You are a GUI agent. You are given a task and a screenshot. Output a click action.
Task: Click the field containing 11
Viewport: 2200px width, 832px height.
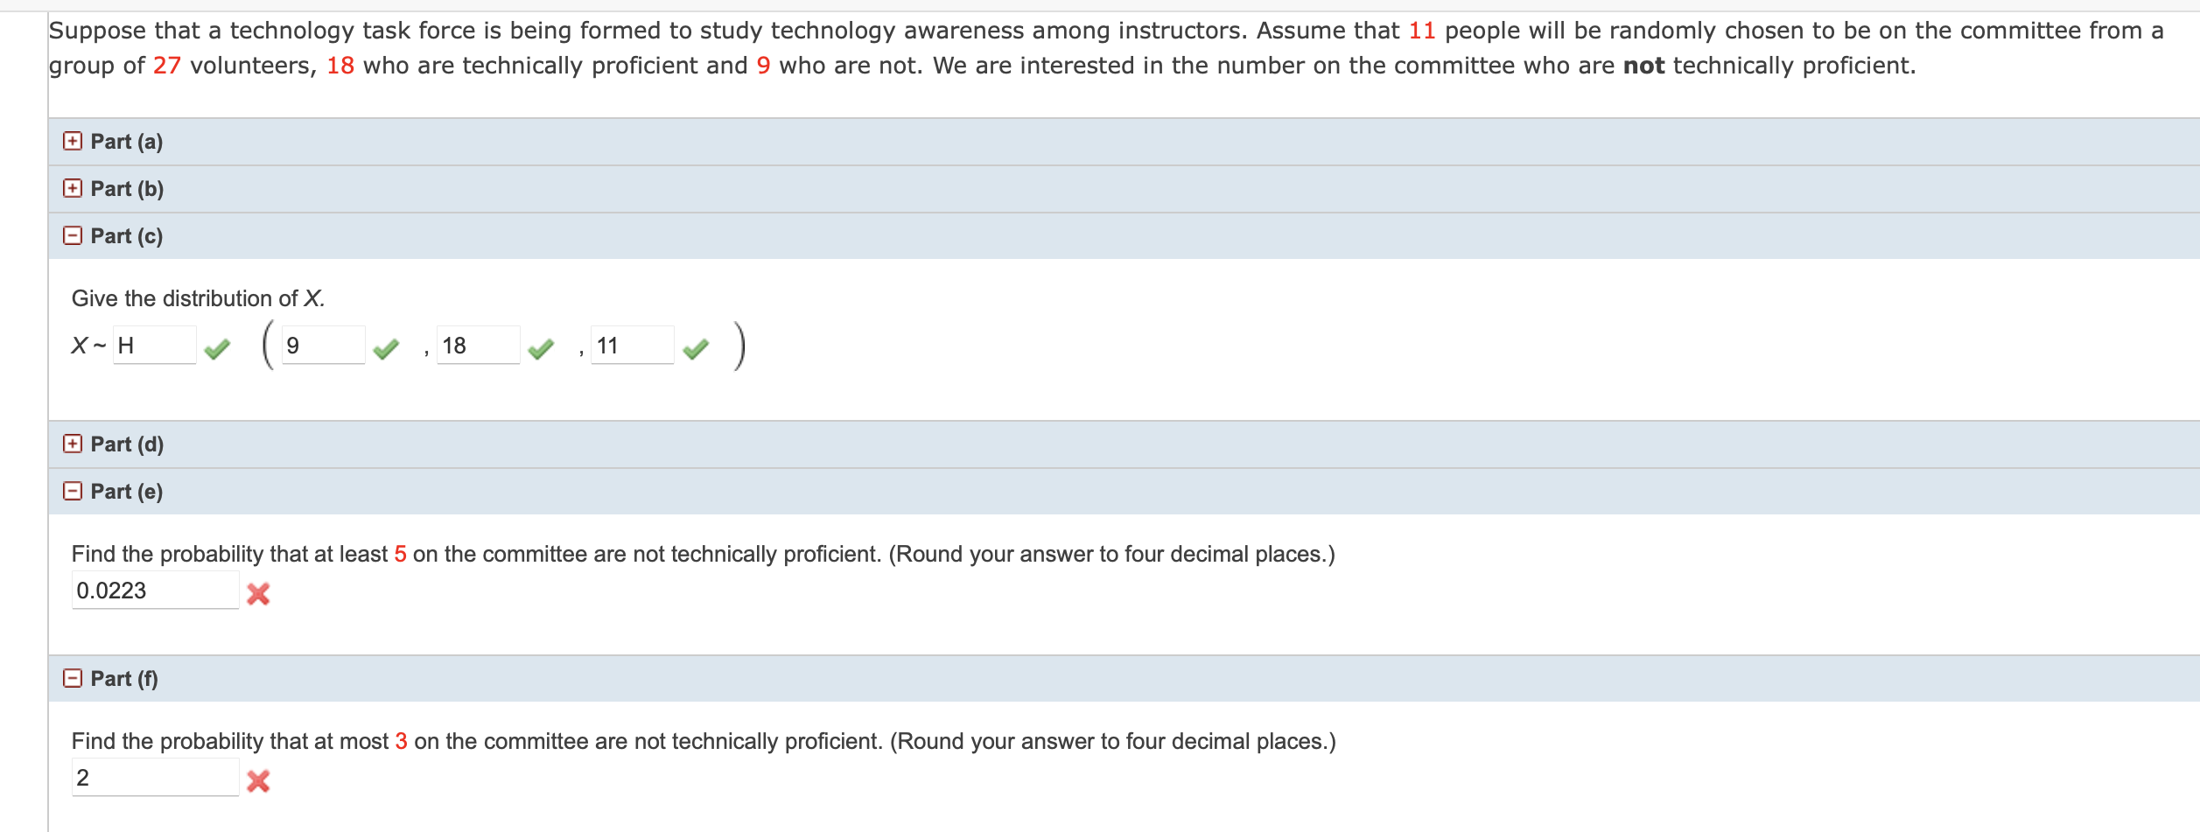tap(634, 346)
